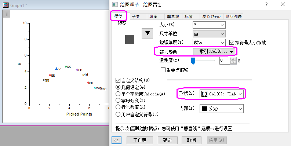Toggle 重叠点偏移 checkbox
This screenshot has width=291, height=146.
(x=163, y=70)
